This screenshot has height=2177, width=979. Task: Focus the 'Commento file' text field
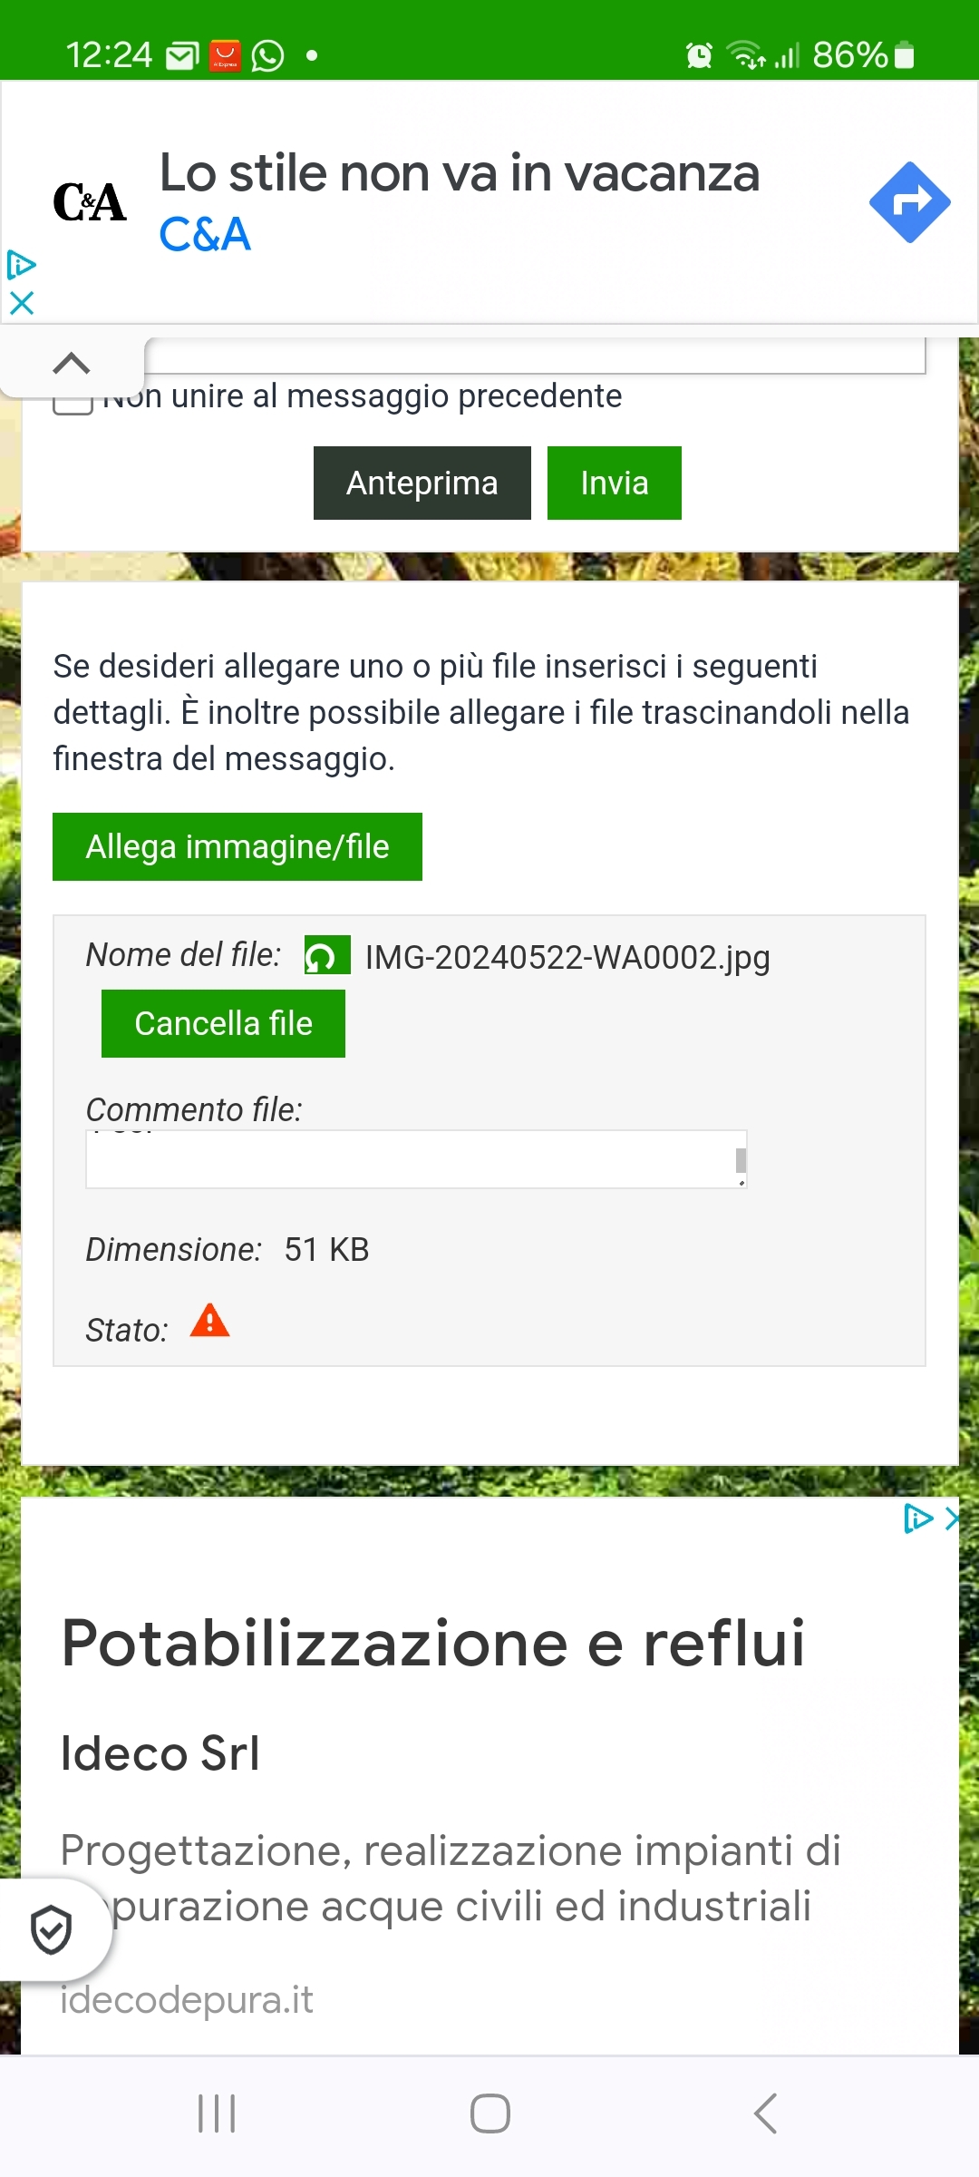(416, 1158)
